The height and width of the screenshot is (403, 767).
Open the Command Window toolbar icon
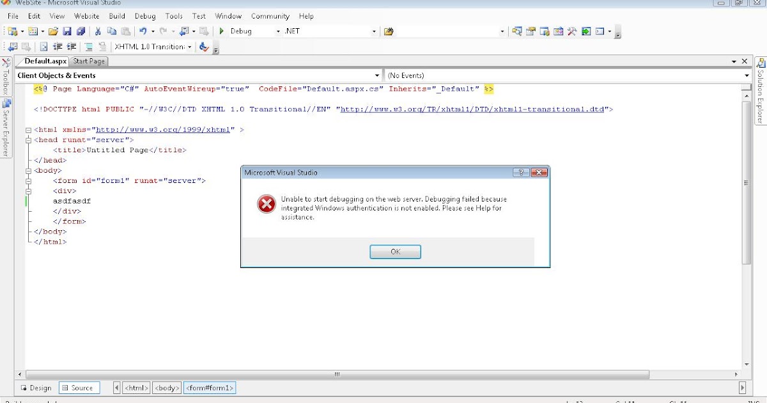[x=600, y=31]
